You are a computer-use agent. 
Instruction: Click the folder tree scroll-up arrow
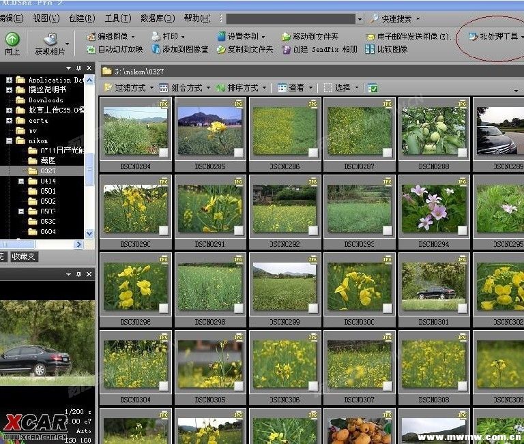[x=89, y=80]
